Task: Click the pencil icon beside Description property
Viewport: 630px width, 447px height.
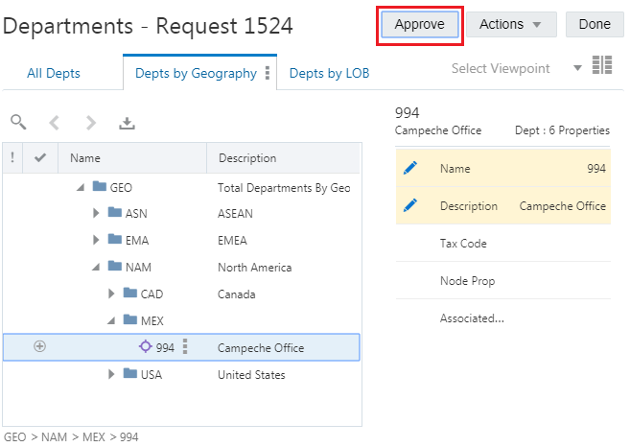Action: coord(410,205)
